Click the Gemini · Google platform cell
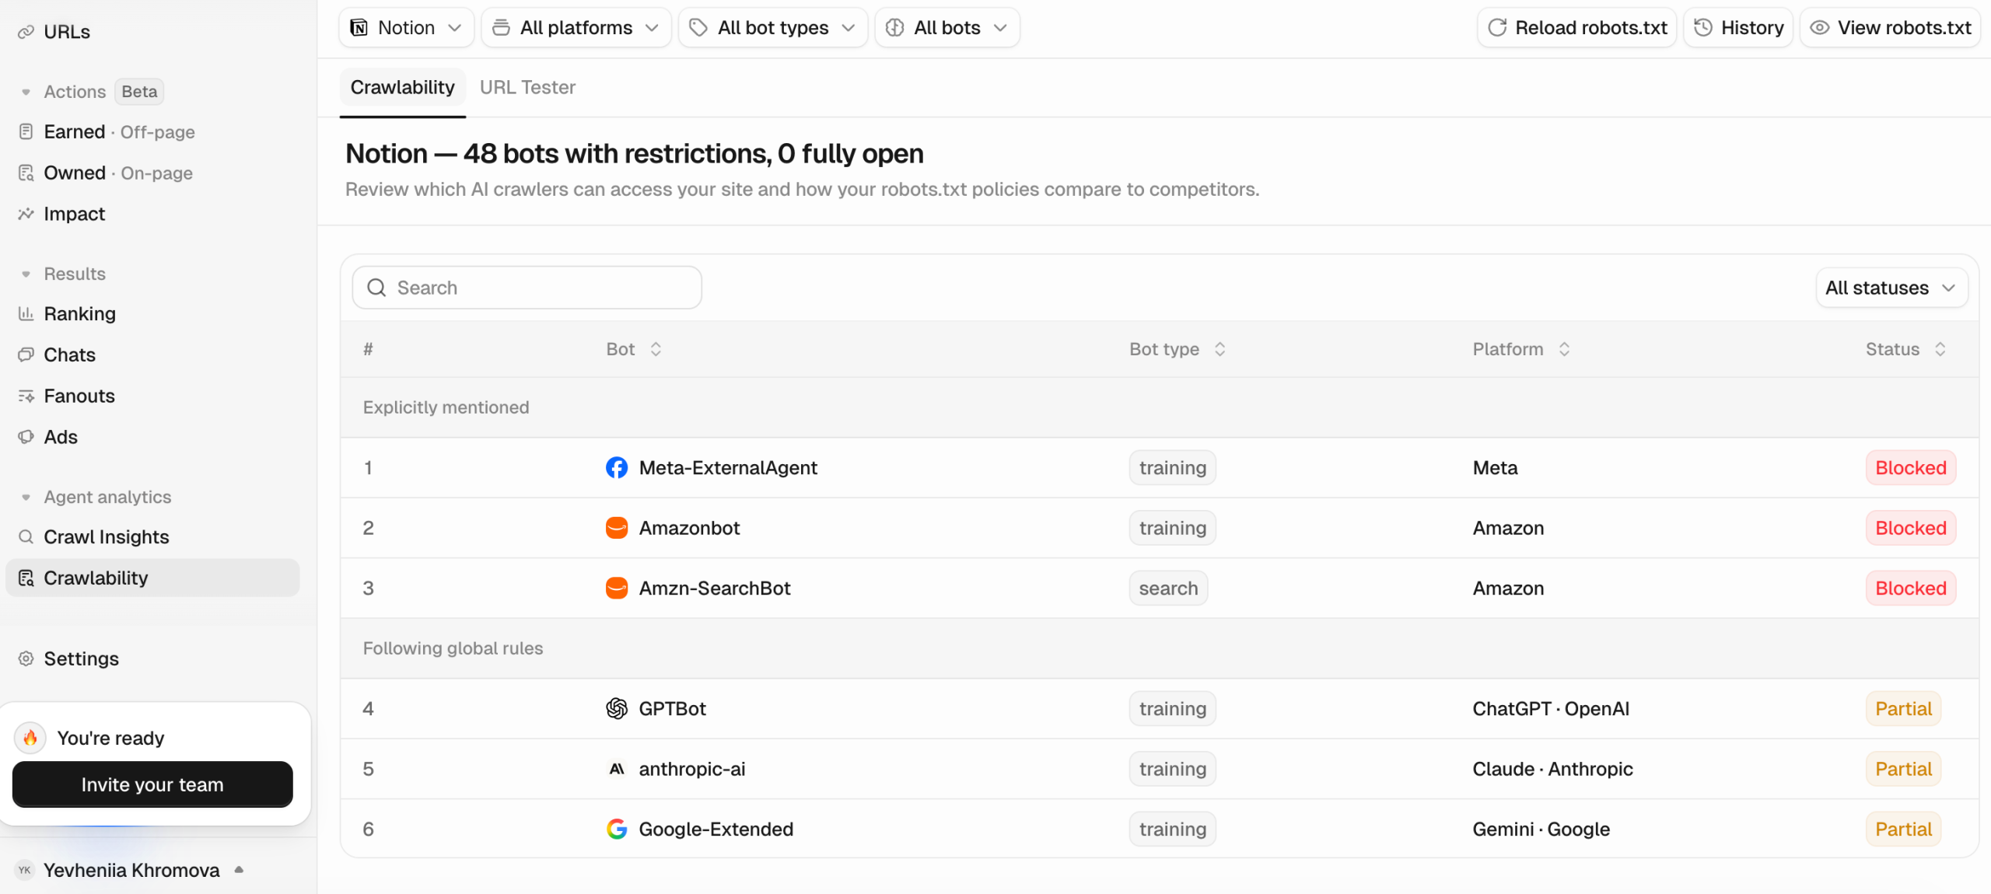This screenshot has height=894, width=1991. (1541, 829)
